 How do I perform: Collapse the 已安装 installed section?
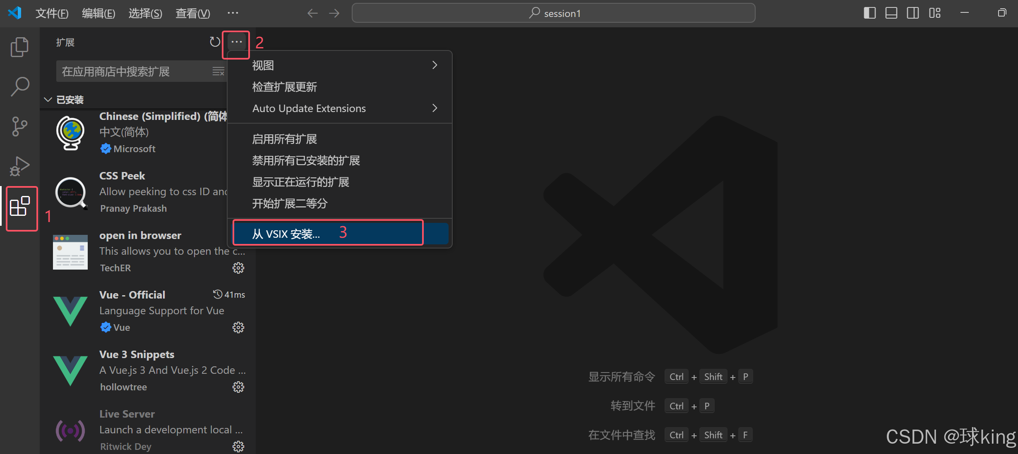[x=48, y=100]
